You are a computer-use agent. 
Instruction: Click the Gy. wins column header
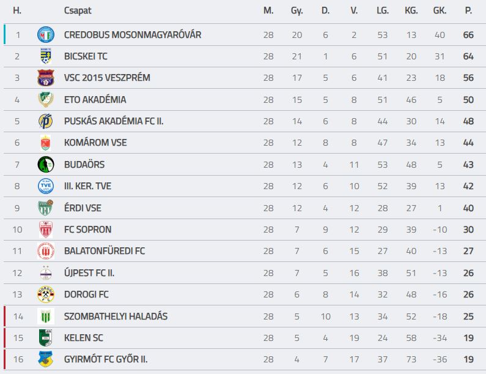(296, 11)
